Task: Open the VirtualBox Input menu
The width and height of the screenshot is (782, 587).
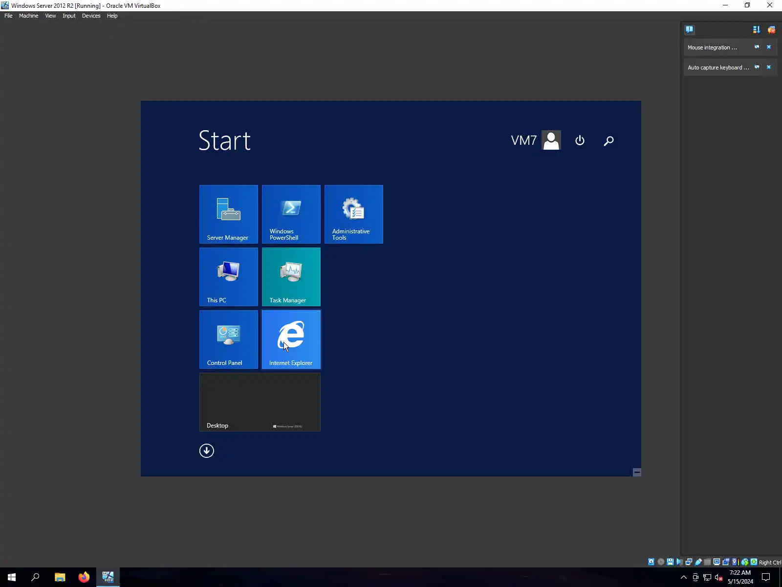Action: pos(69,16)
